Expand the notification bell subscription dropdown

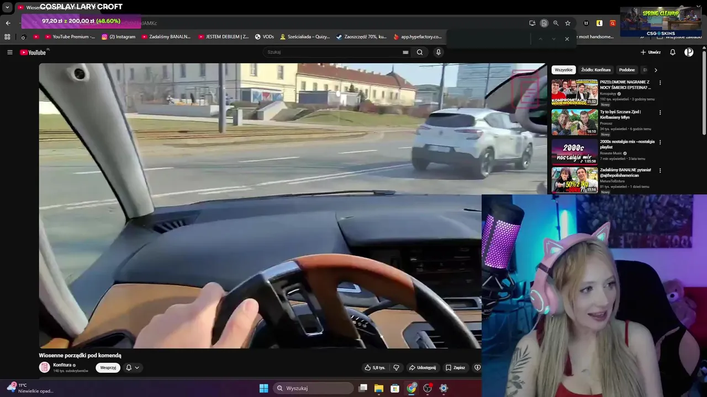point(133,368)
